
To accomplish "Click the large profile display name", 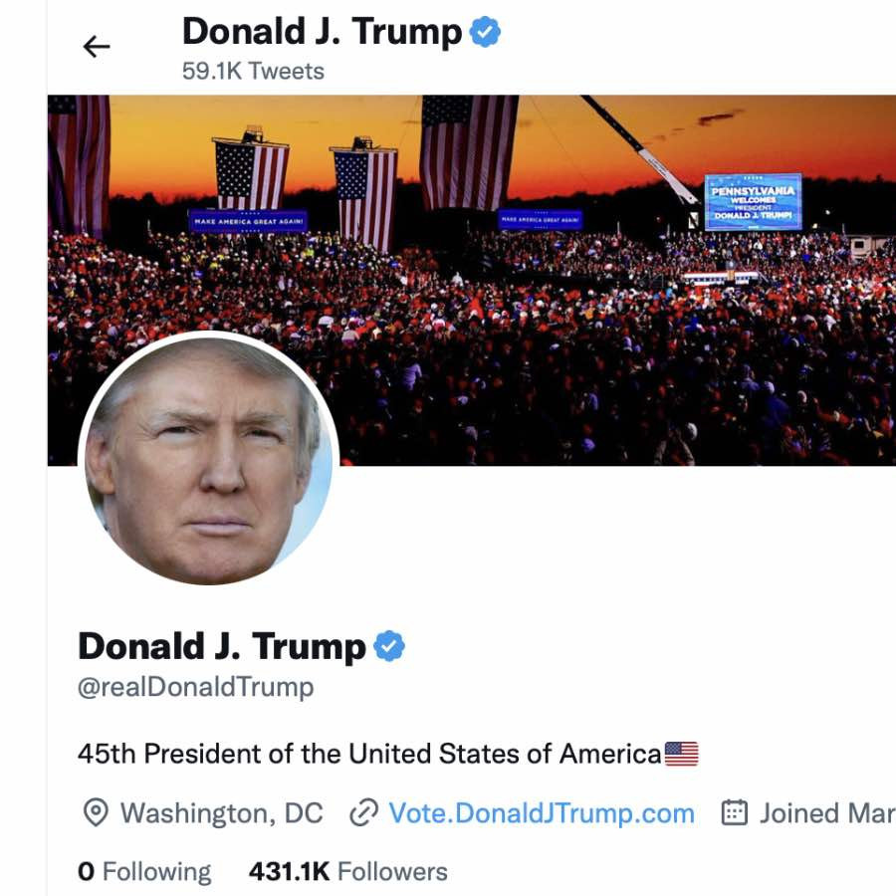I will click(x=222, y=646).
